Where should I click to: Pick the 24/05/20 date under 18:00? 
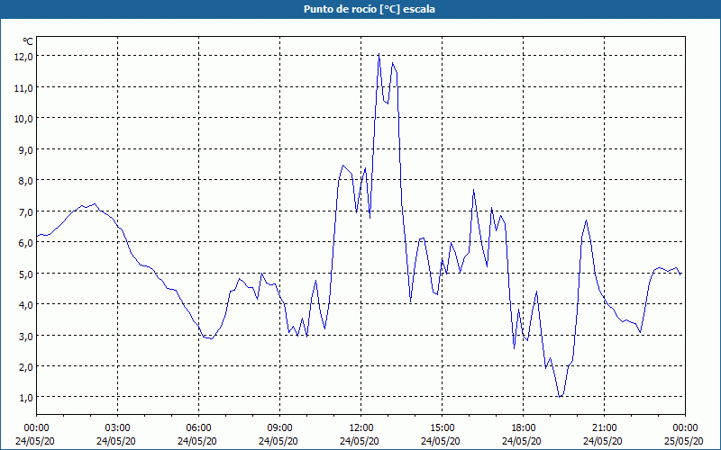coord(522,441)
